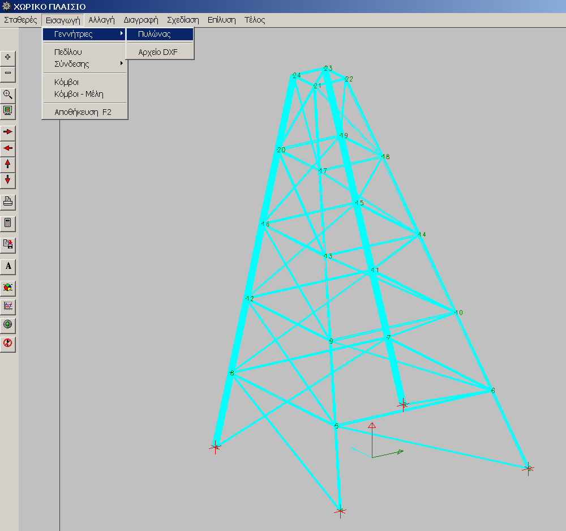This screenshot has width=566, height=531.
Task: Click the green circular target icon
Action: [7, 324]
